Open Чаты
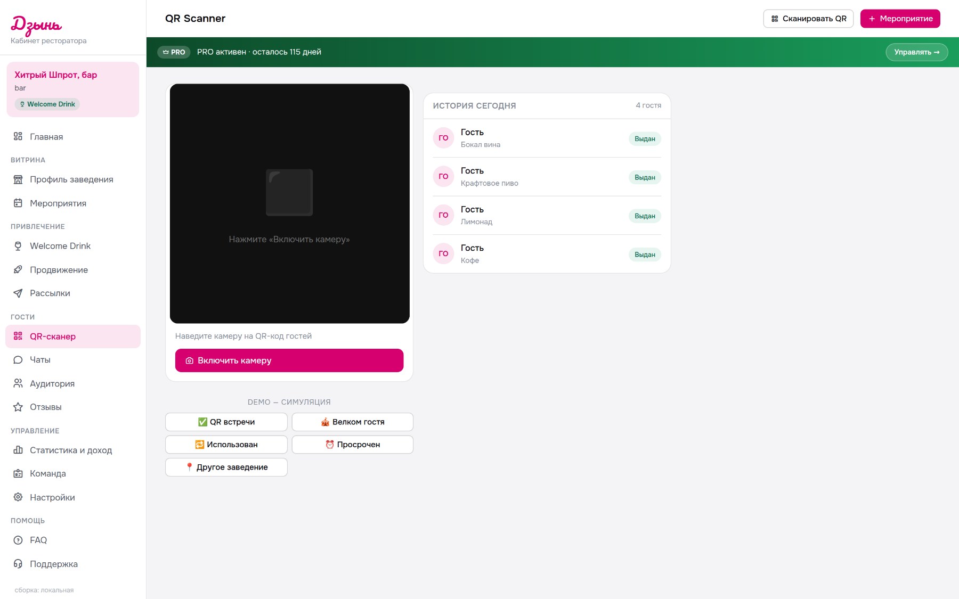Screen dimensions: 959x599 (73, 360)
